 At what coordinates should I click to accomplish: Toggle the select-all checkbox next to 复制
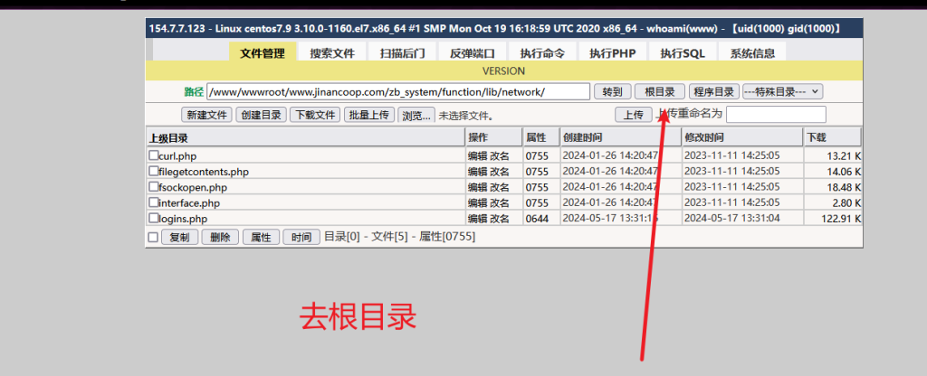pos(153,237)
